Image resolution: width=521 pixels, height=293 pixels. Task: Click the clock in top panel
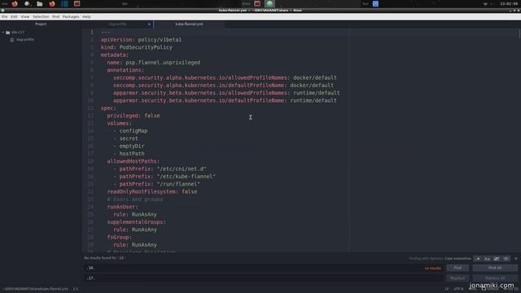click(x=508, y=4)
